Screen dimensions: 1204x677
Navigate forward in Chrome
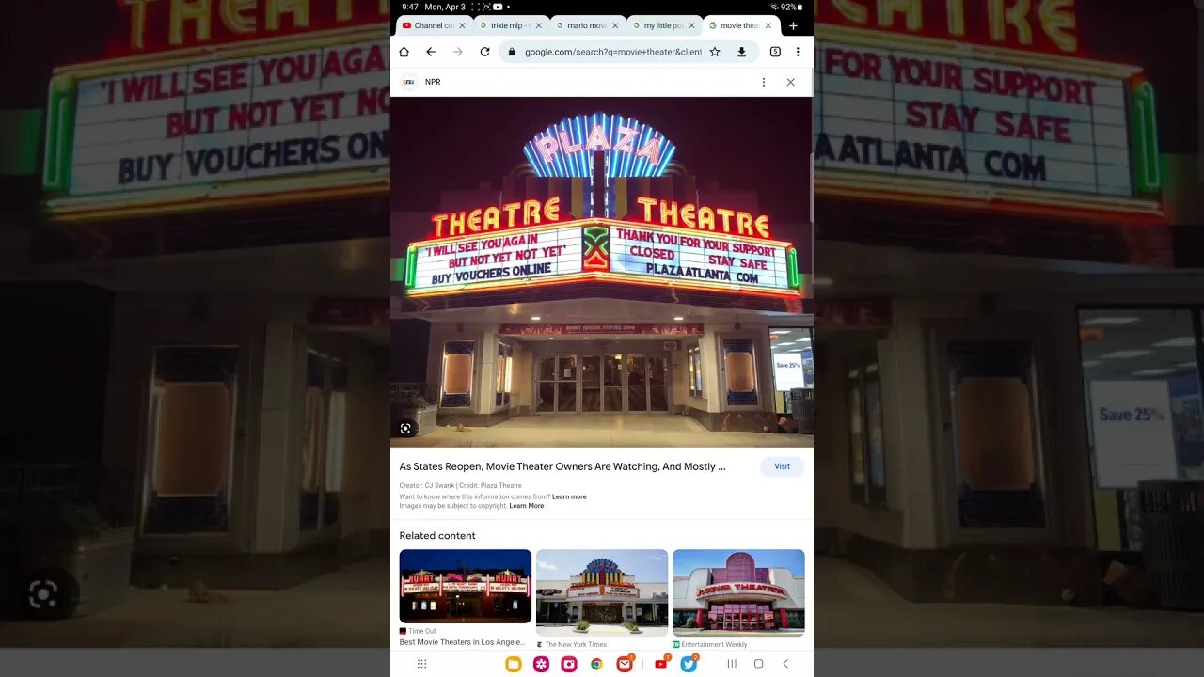coord(458,52)
